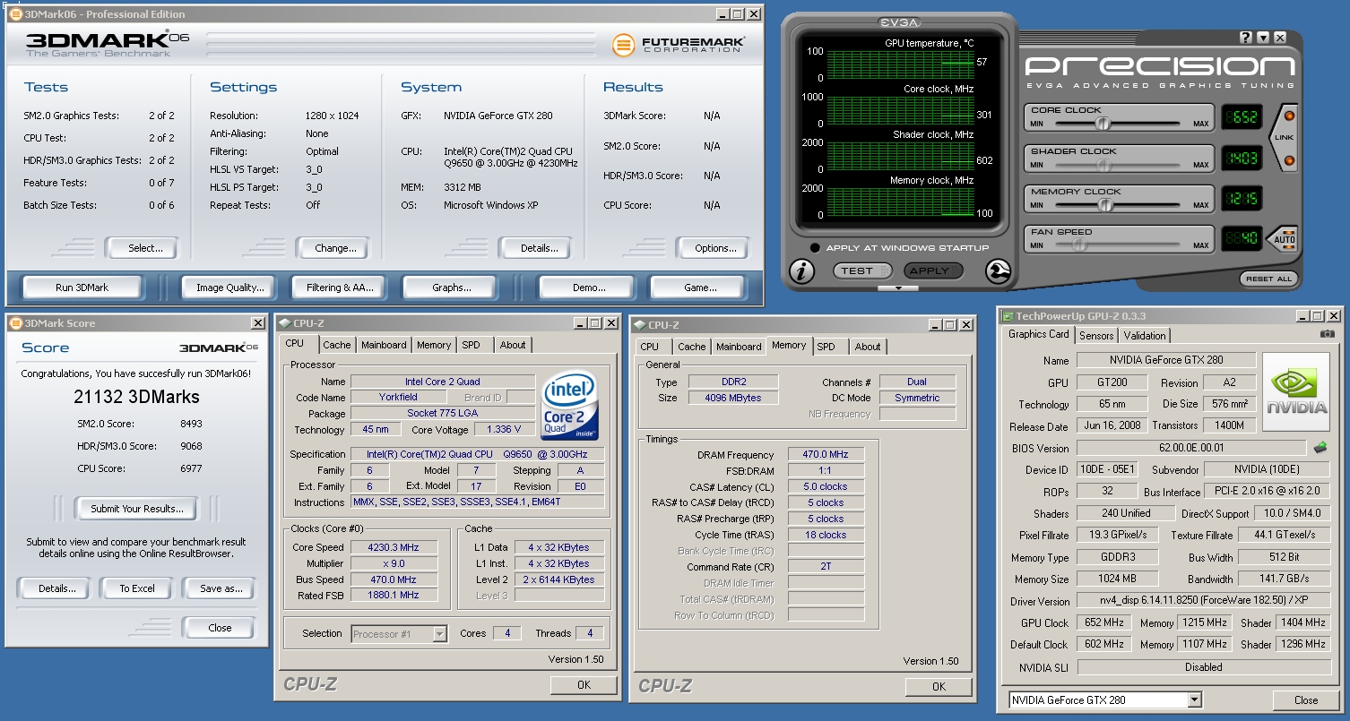Open EVGA Precision wrench settings icon
This screenshot has width=1350, height=721.
[x=998, y=270]
